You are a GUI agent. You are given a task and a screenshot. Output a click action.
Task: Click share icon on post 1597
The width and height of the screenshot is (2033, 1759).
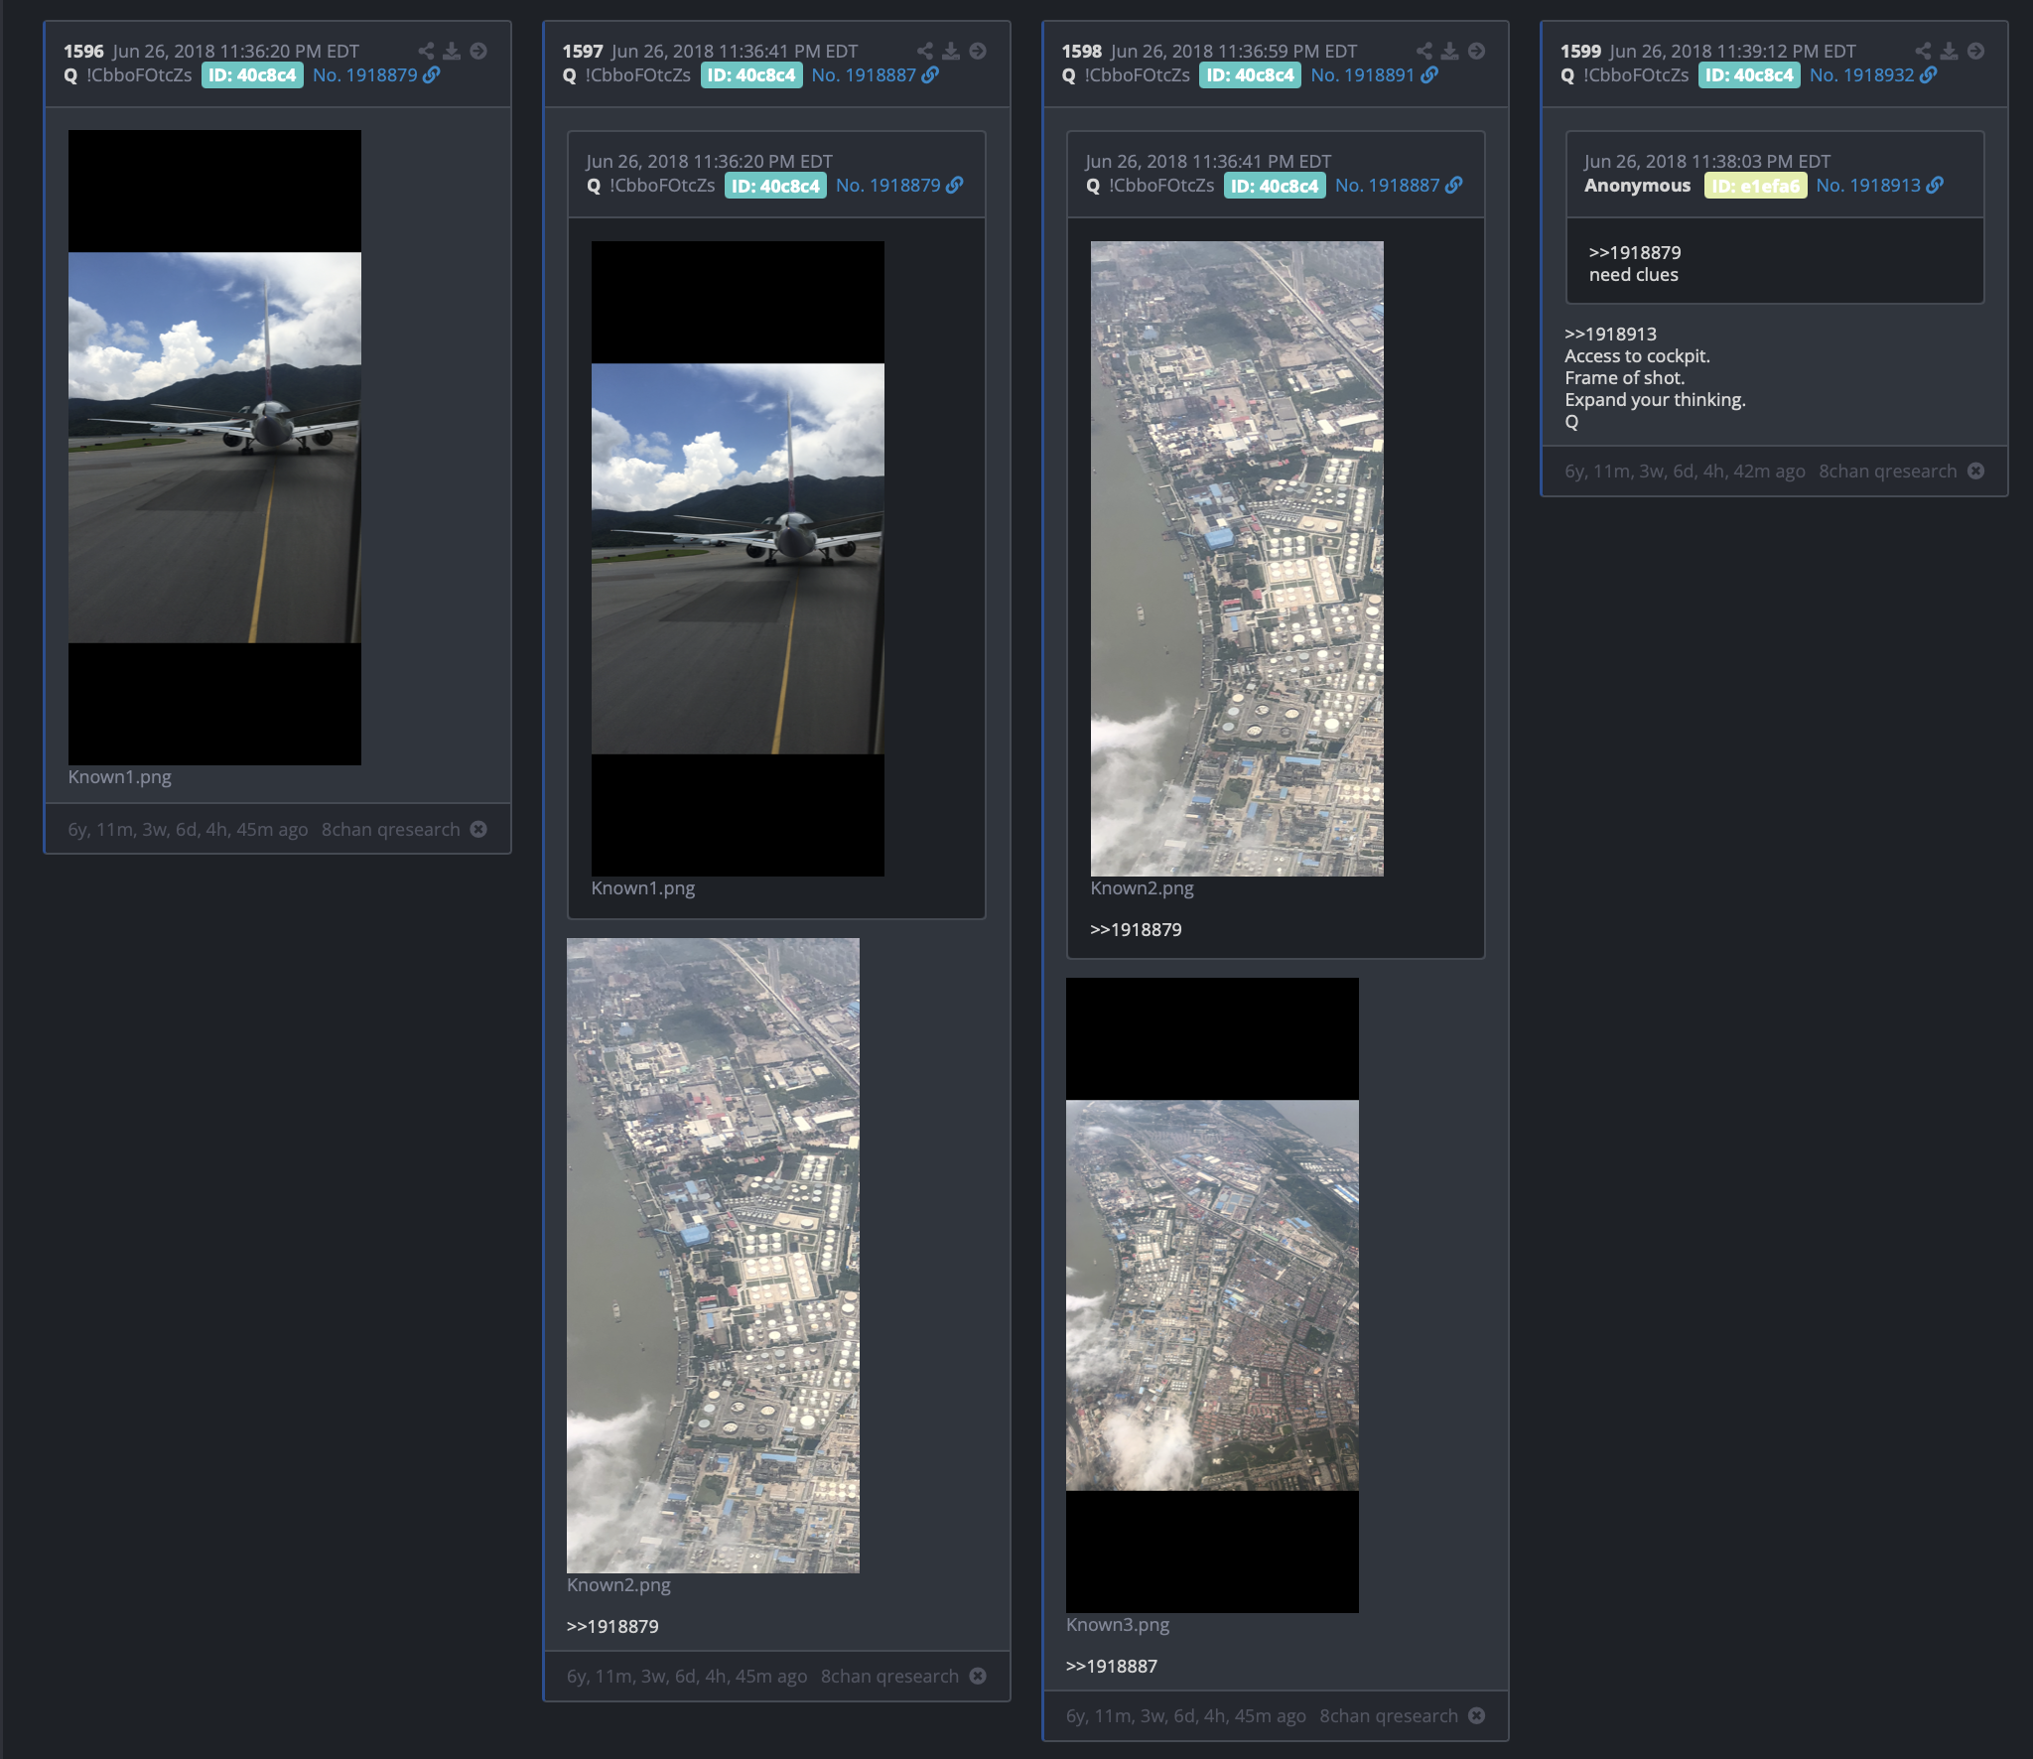925,51
